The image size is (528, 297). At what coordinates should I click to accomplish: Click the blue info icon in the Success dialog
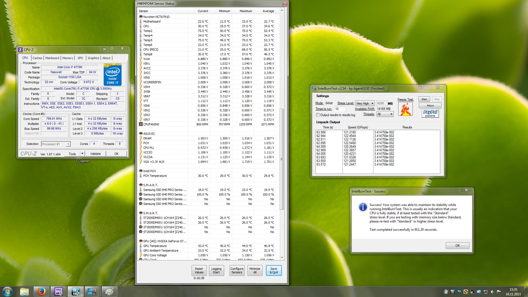pyautogui.click(x=363, y=207)
